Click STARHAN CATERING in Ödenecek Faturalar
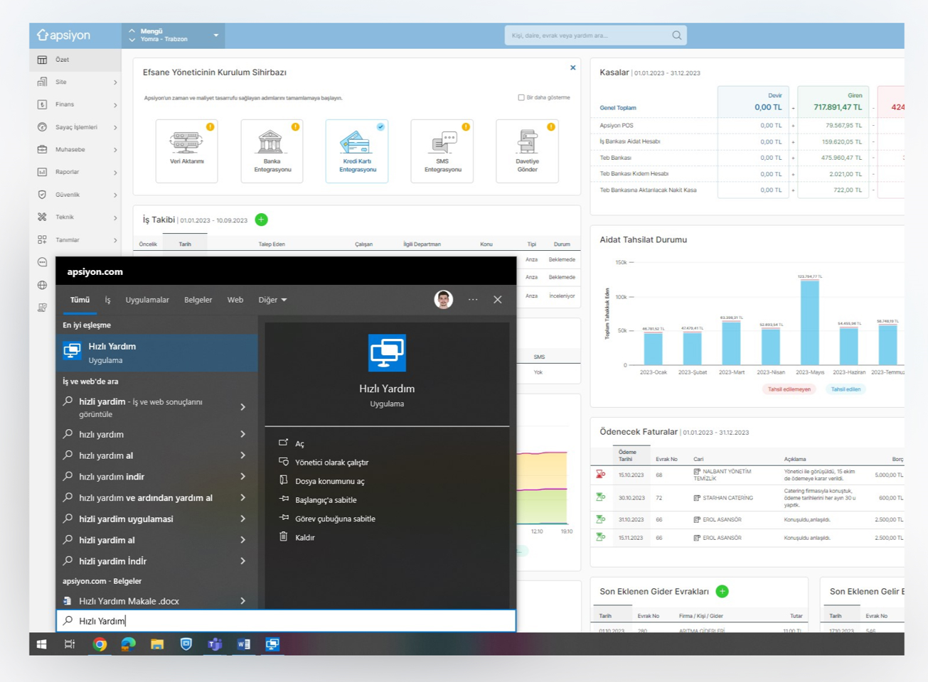 click(x=727, y=498)
